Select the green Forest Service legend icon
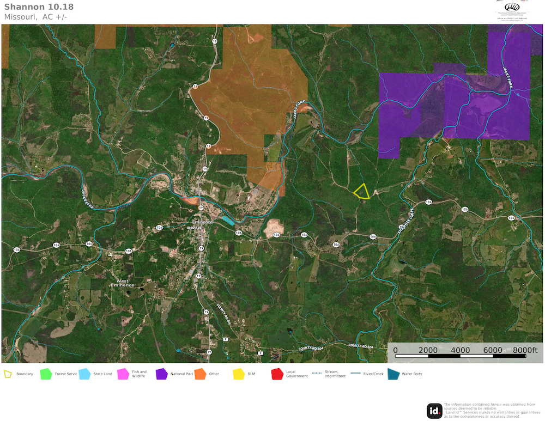545x421 pixels. (x=46, y=374)
